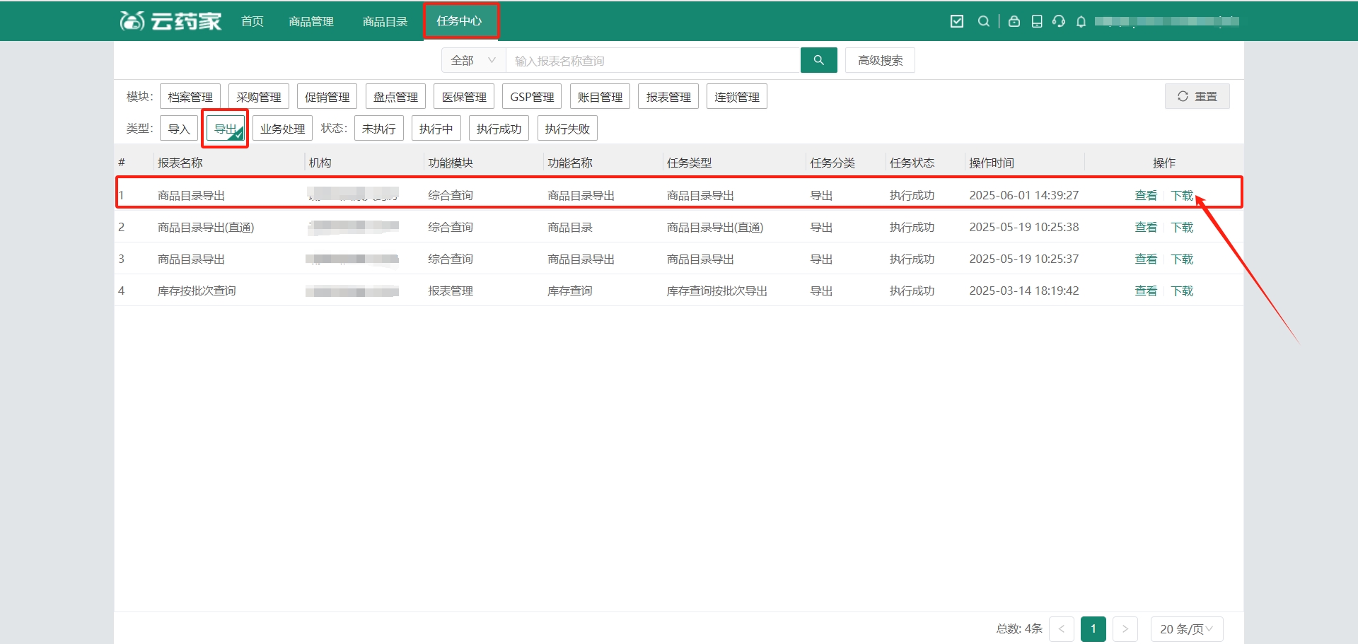1358x644 pixels.
Task: Open the 20 条/页 page size dropdown
Action: [x=1187, y=628]
